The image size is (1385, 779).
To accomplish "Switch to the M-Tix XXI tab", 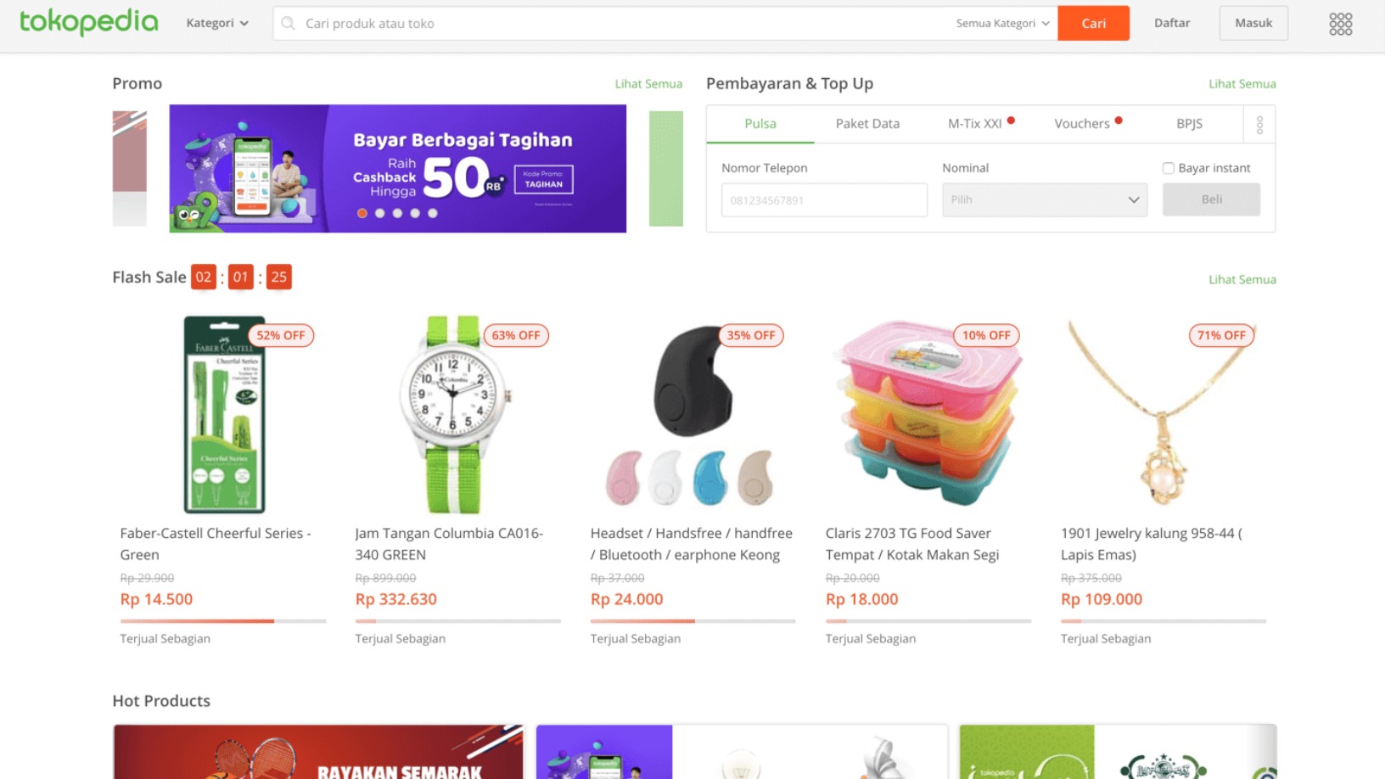I will tap(975, 124).
